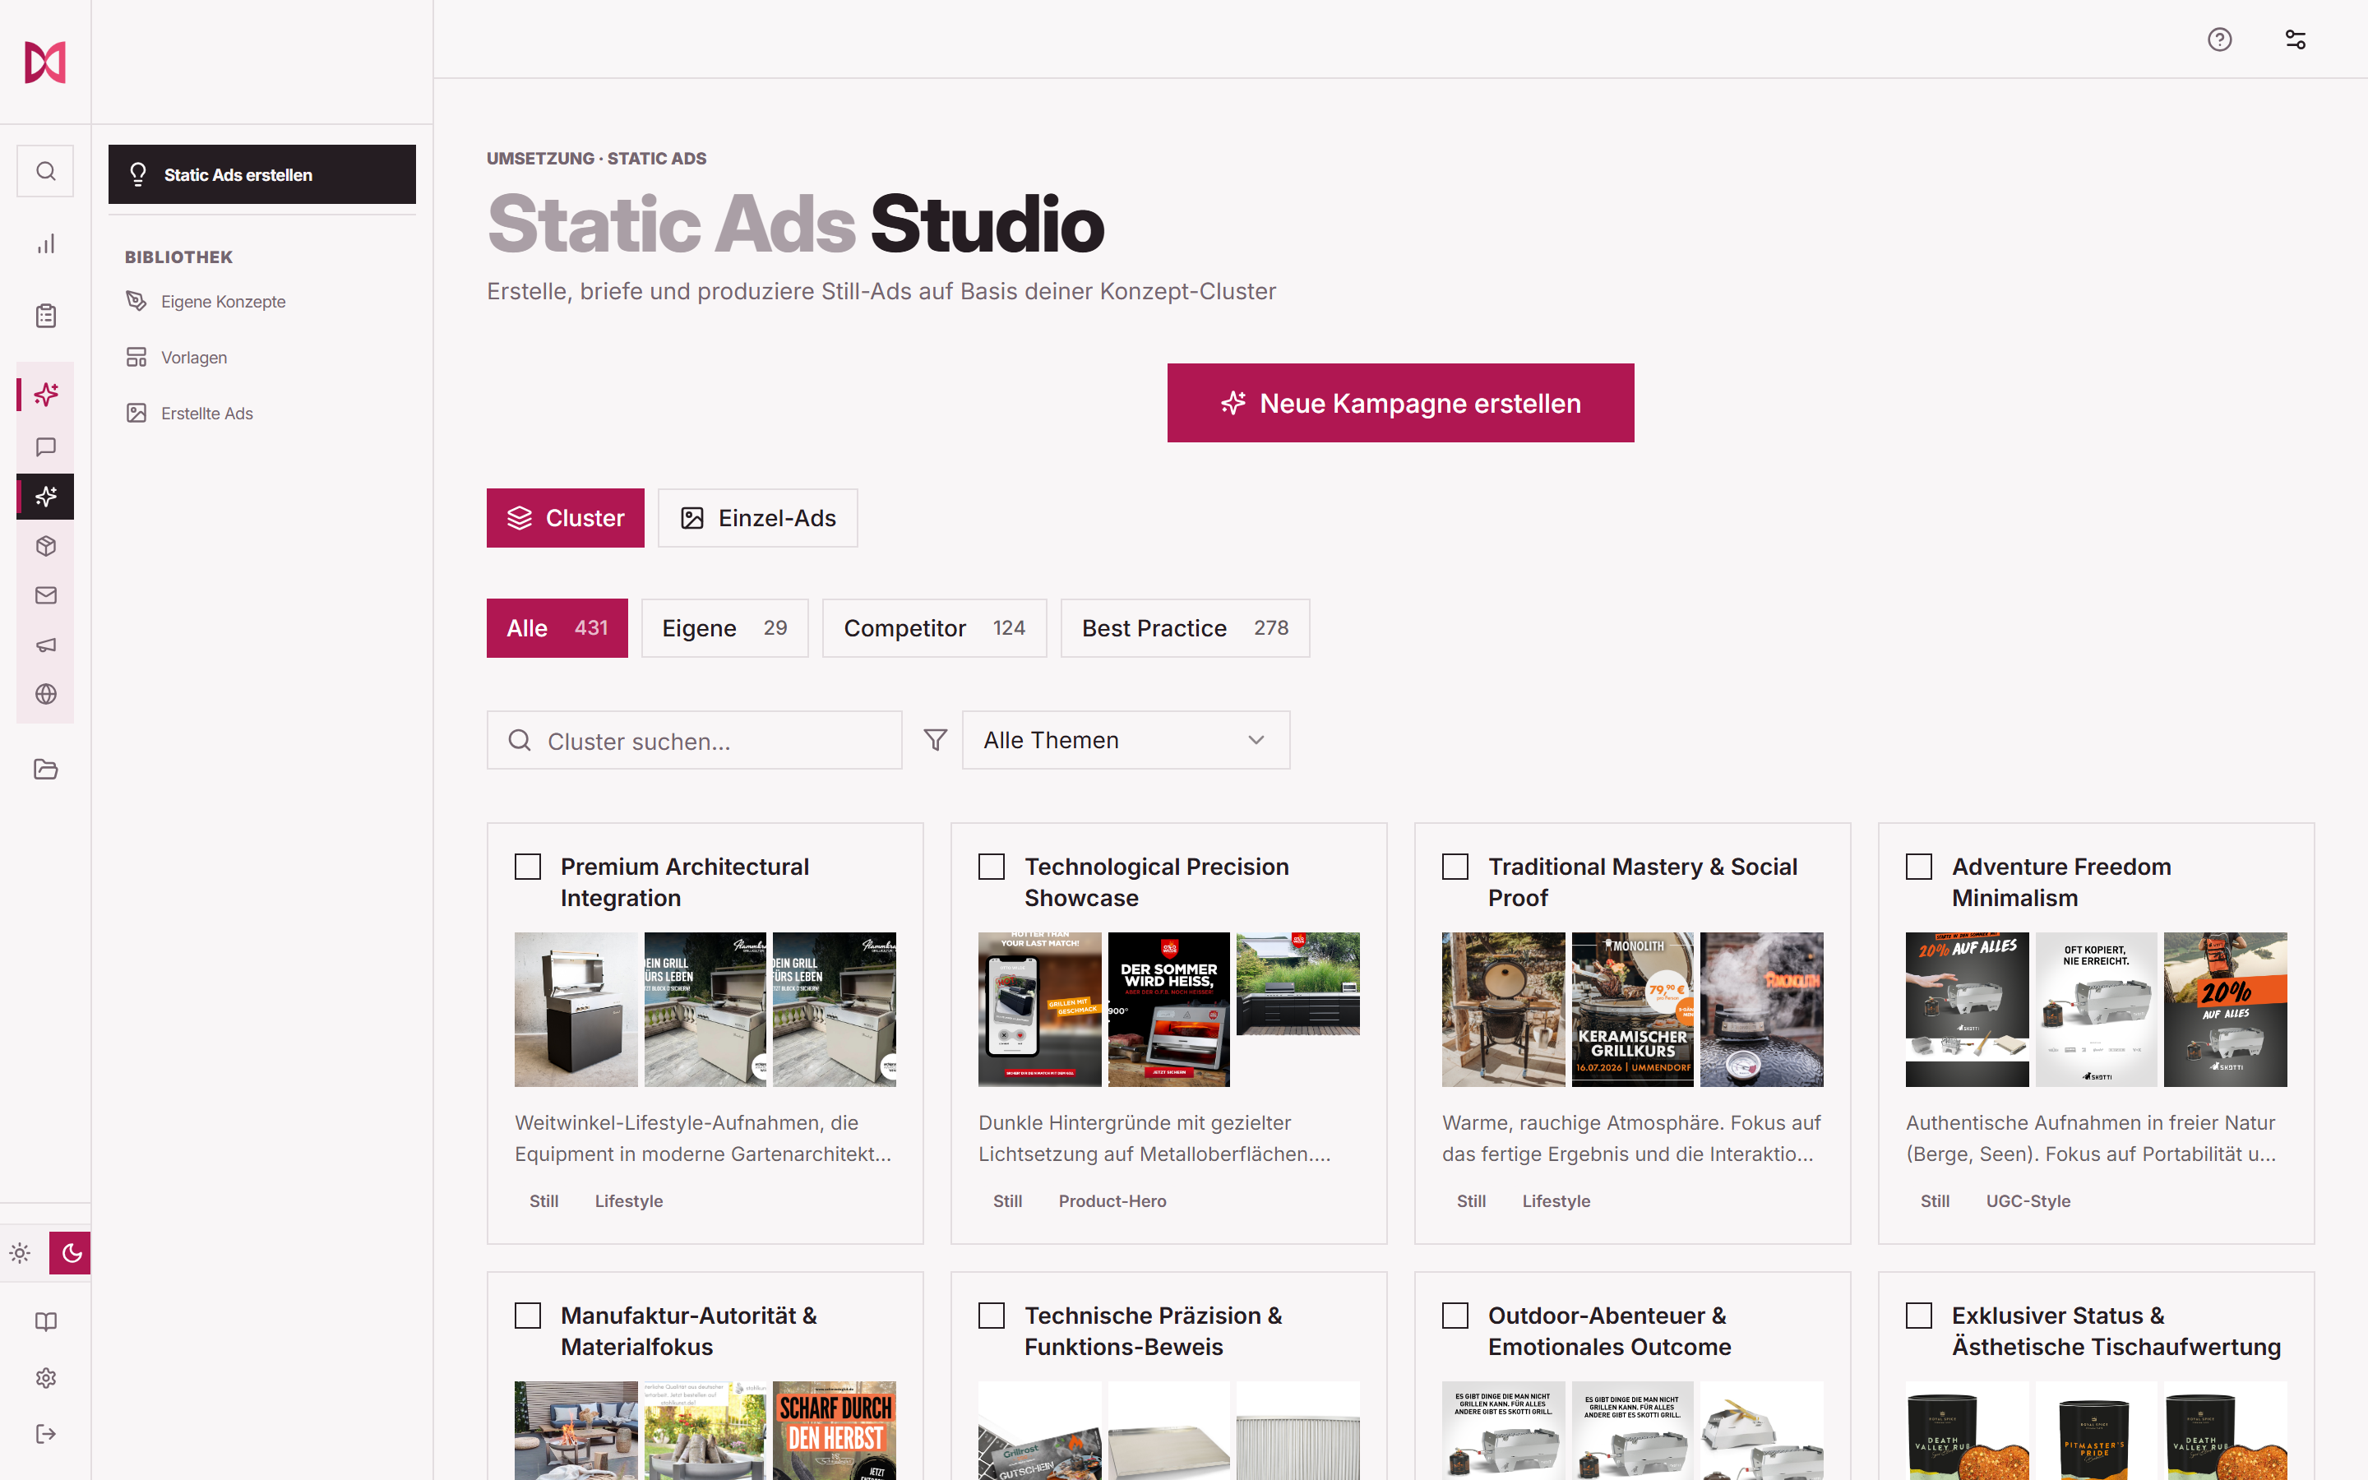
Task: Check Premium Architectural Integration checkbox
Action: [x=529, y=867]
